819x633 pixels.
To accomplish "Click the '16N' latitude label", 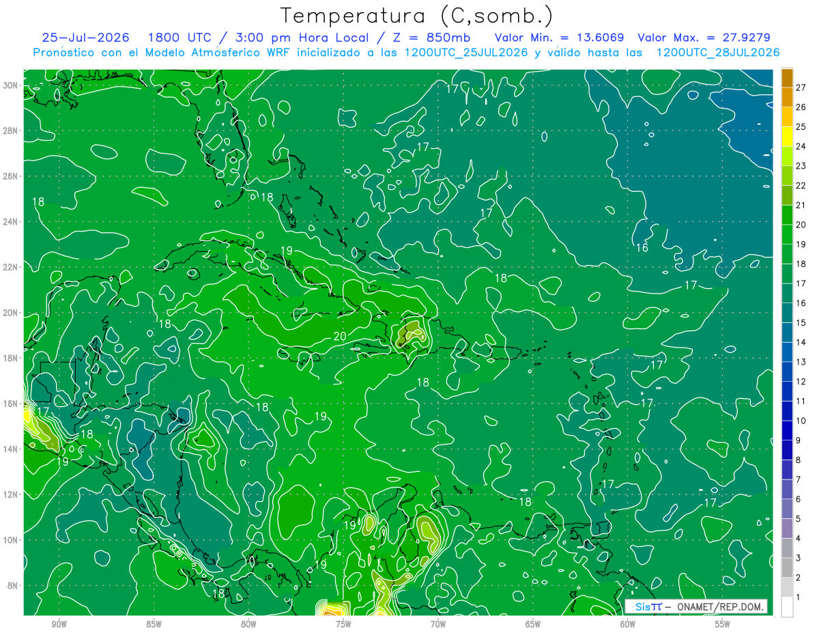I will coord(11,404).
